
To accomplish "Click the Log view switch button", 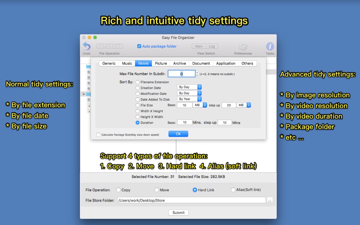I will coord(212,46).
